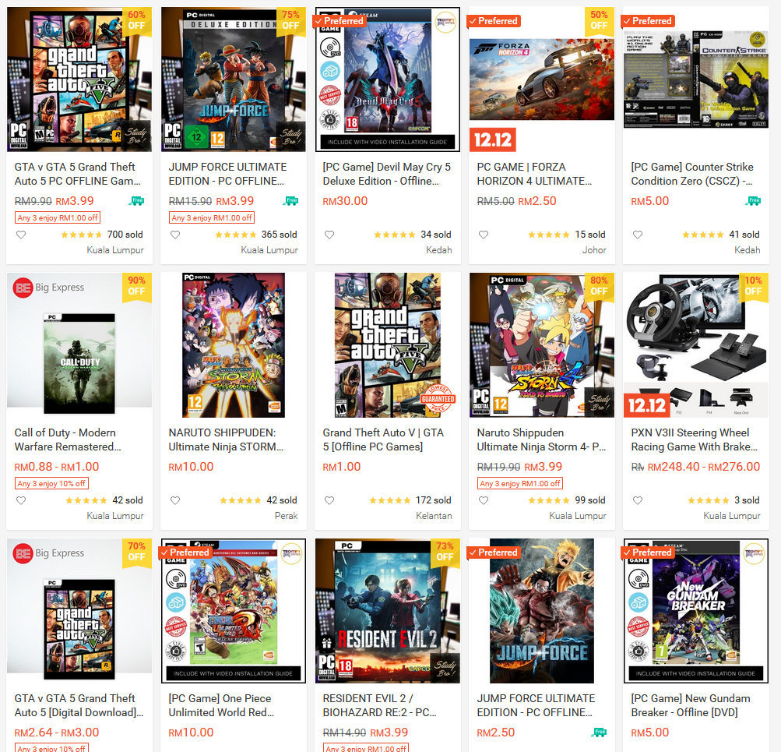
Task: Click 'Any 3 enjoy RM1.00 off' tag on GTA 5
Action: tap(58, 217)
